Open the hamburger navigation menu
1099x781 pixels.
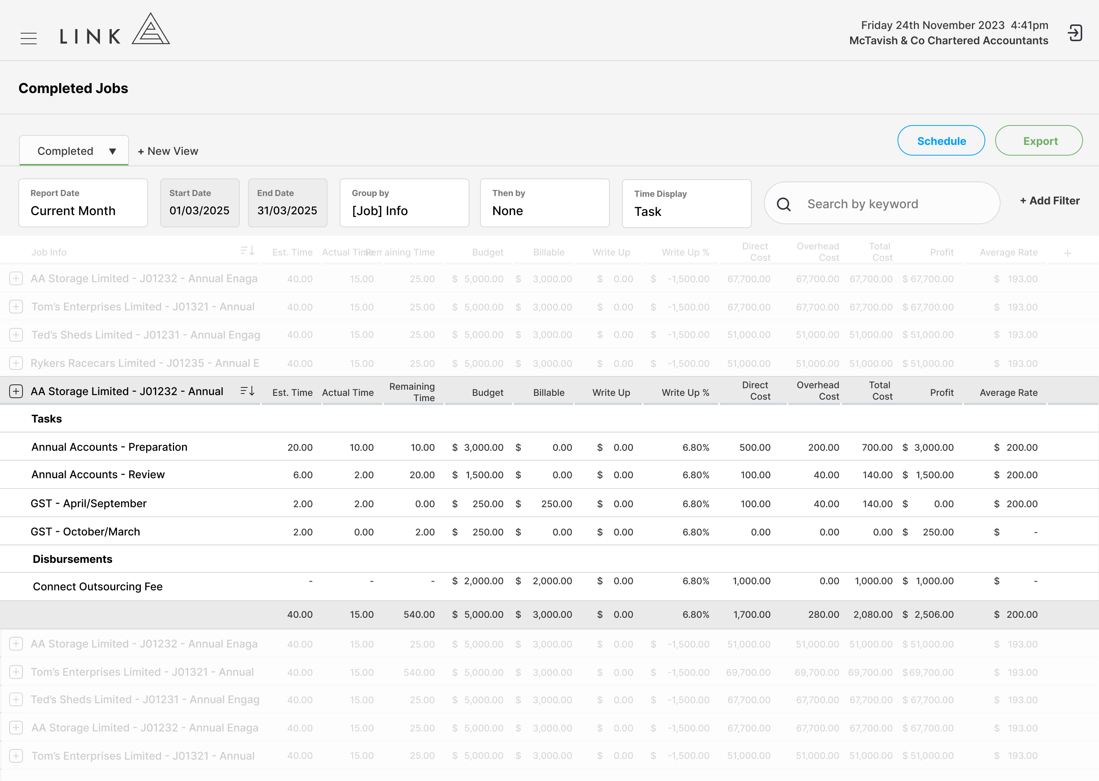click(x=28, y=39)
